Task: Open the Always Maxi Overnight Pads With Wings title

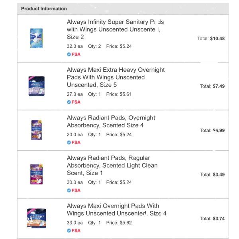Action: (x=117, y=210)
